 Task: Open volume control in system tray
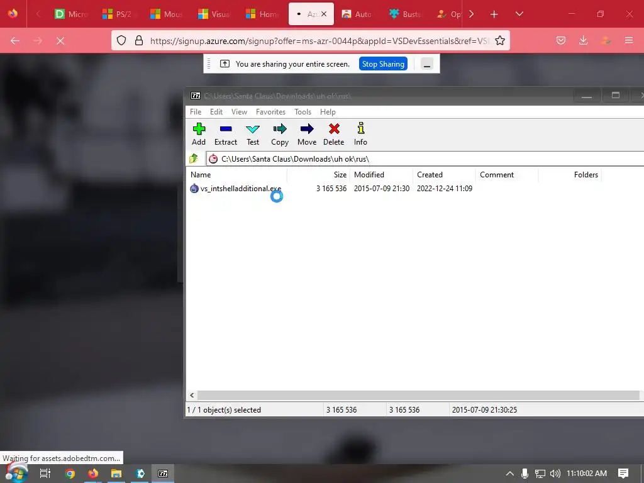pyautogui.click(x=555, y=474)
